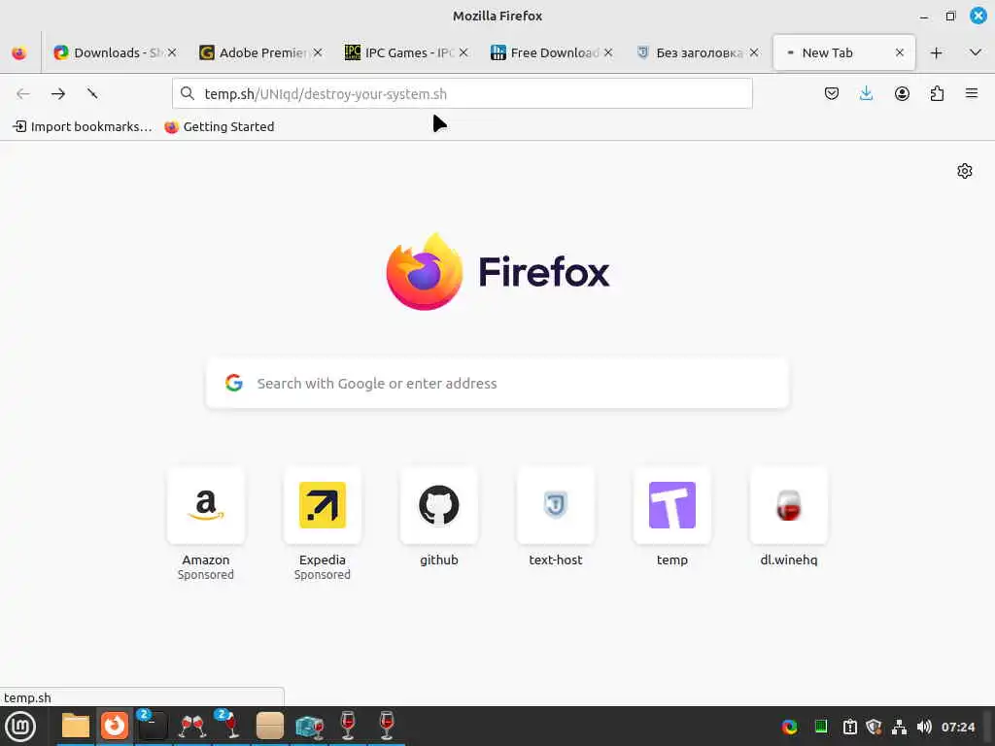
Task: Open the terminal taskbar item
Action: tap(153, 727)
